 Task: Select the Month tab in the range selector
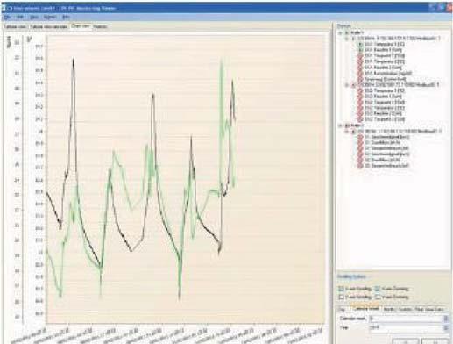389,309
